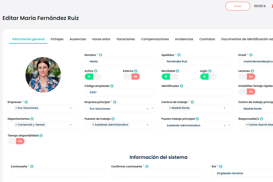Click the info icon next to Contraseña

click(32, 166)
